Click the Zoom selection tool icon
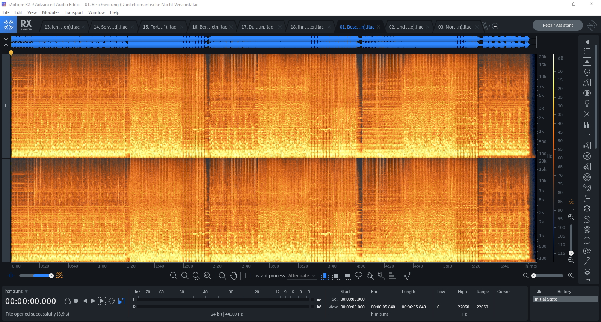Image resolution: width=601 pixels, height=322 pixels. tap(222, 276)
